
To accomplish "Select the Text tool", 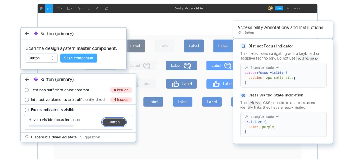I will [x=89, y=8].
